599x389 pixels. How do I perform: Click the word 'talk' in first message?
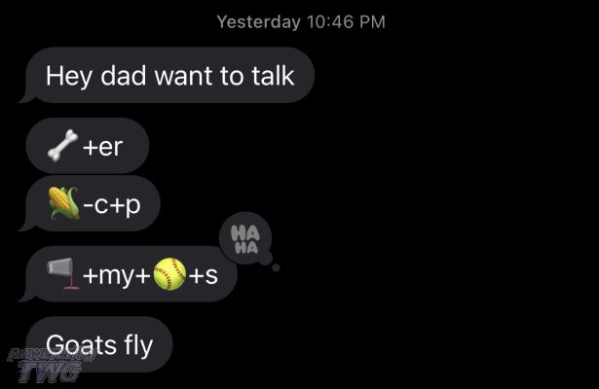click(273, 76)
